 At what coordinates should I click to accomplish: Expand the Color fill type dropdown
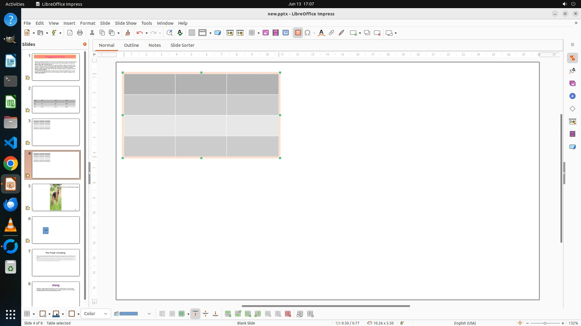pos(105,314)
